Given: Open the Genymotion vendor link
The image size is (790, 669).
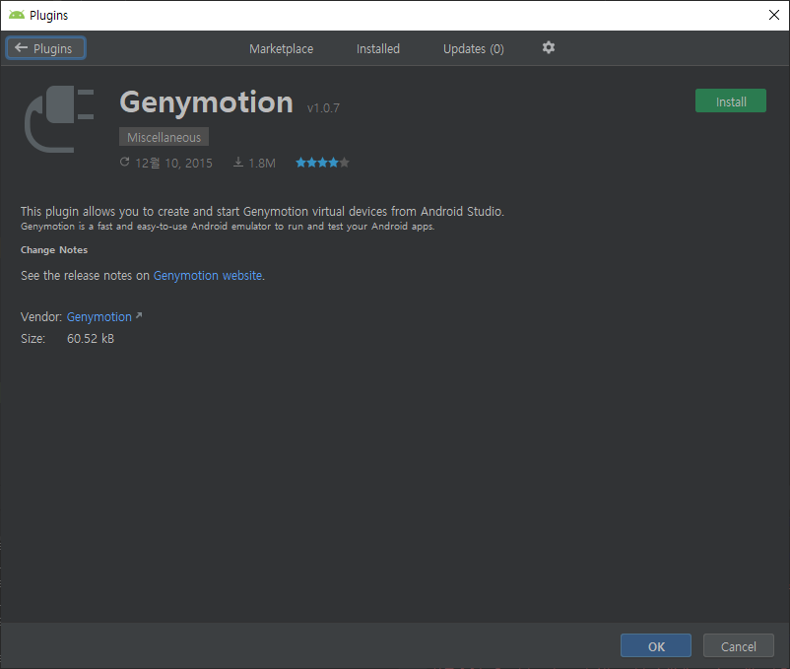Looking at the screenshot, I should [x=99, y=317].
